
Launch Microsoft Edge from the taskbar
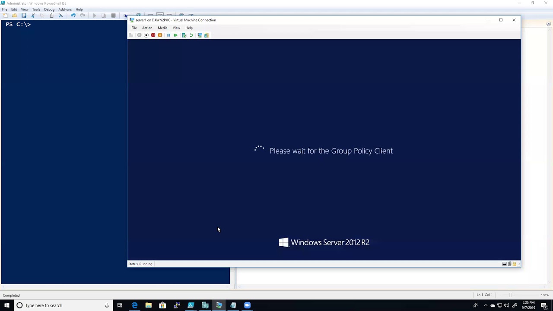point(134,305)
